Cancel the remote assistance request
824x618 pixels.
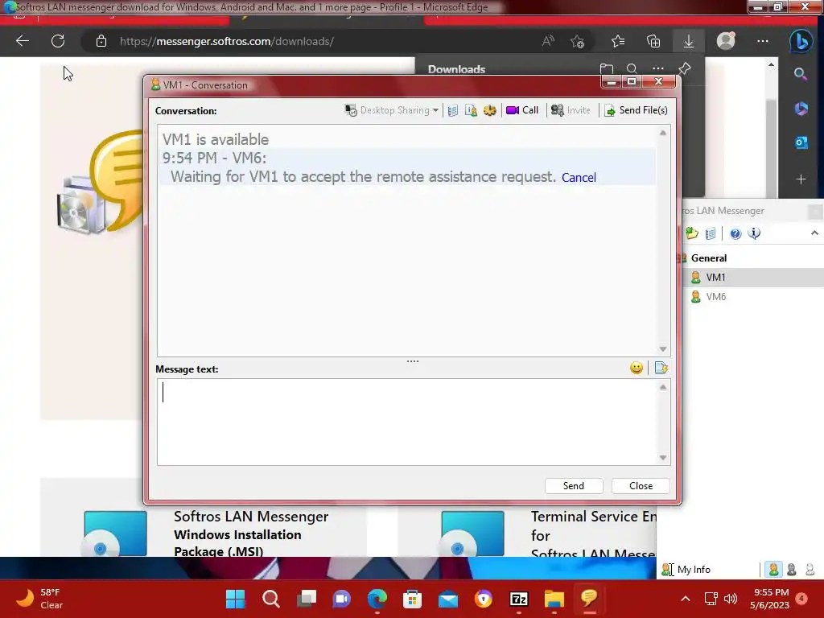click(x=579, y=178)
